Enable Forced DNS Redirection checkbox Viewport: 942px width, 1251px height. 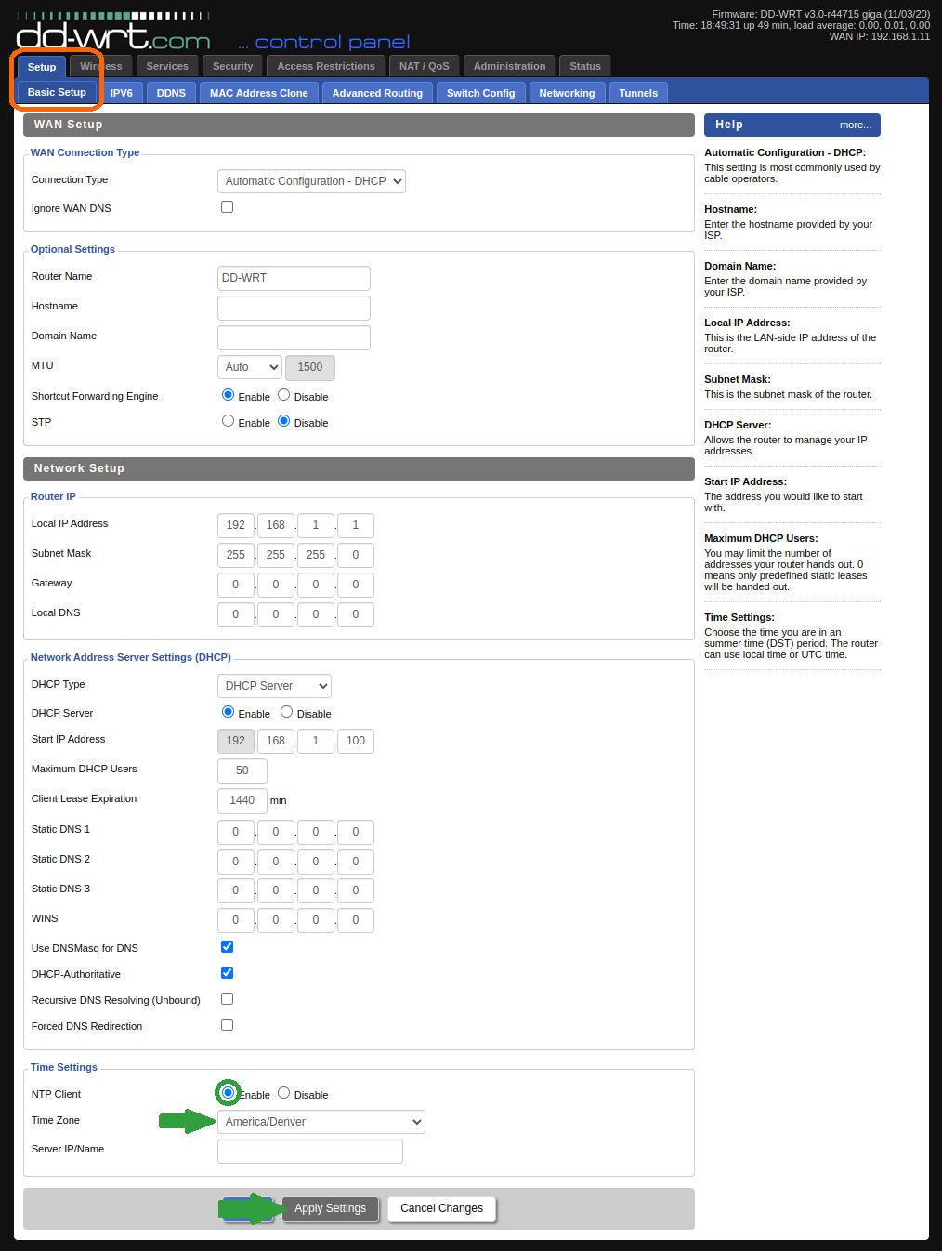tap(227, 1025)
